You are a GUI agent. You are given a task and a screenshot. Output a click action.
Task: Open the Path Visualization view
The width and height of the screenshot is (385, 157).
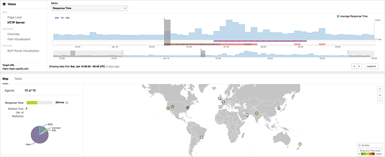19,39
